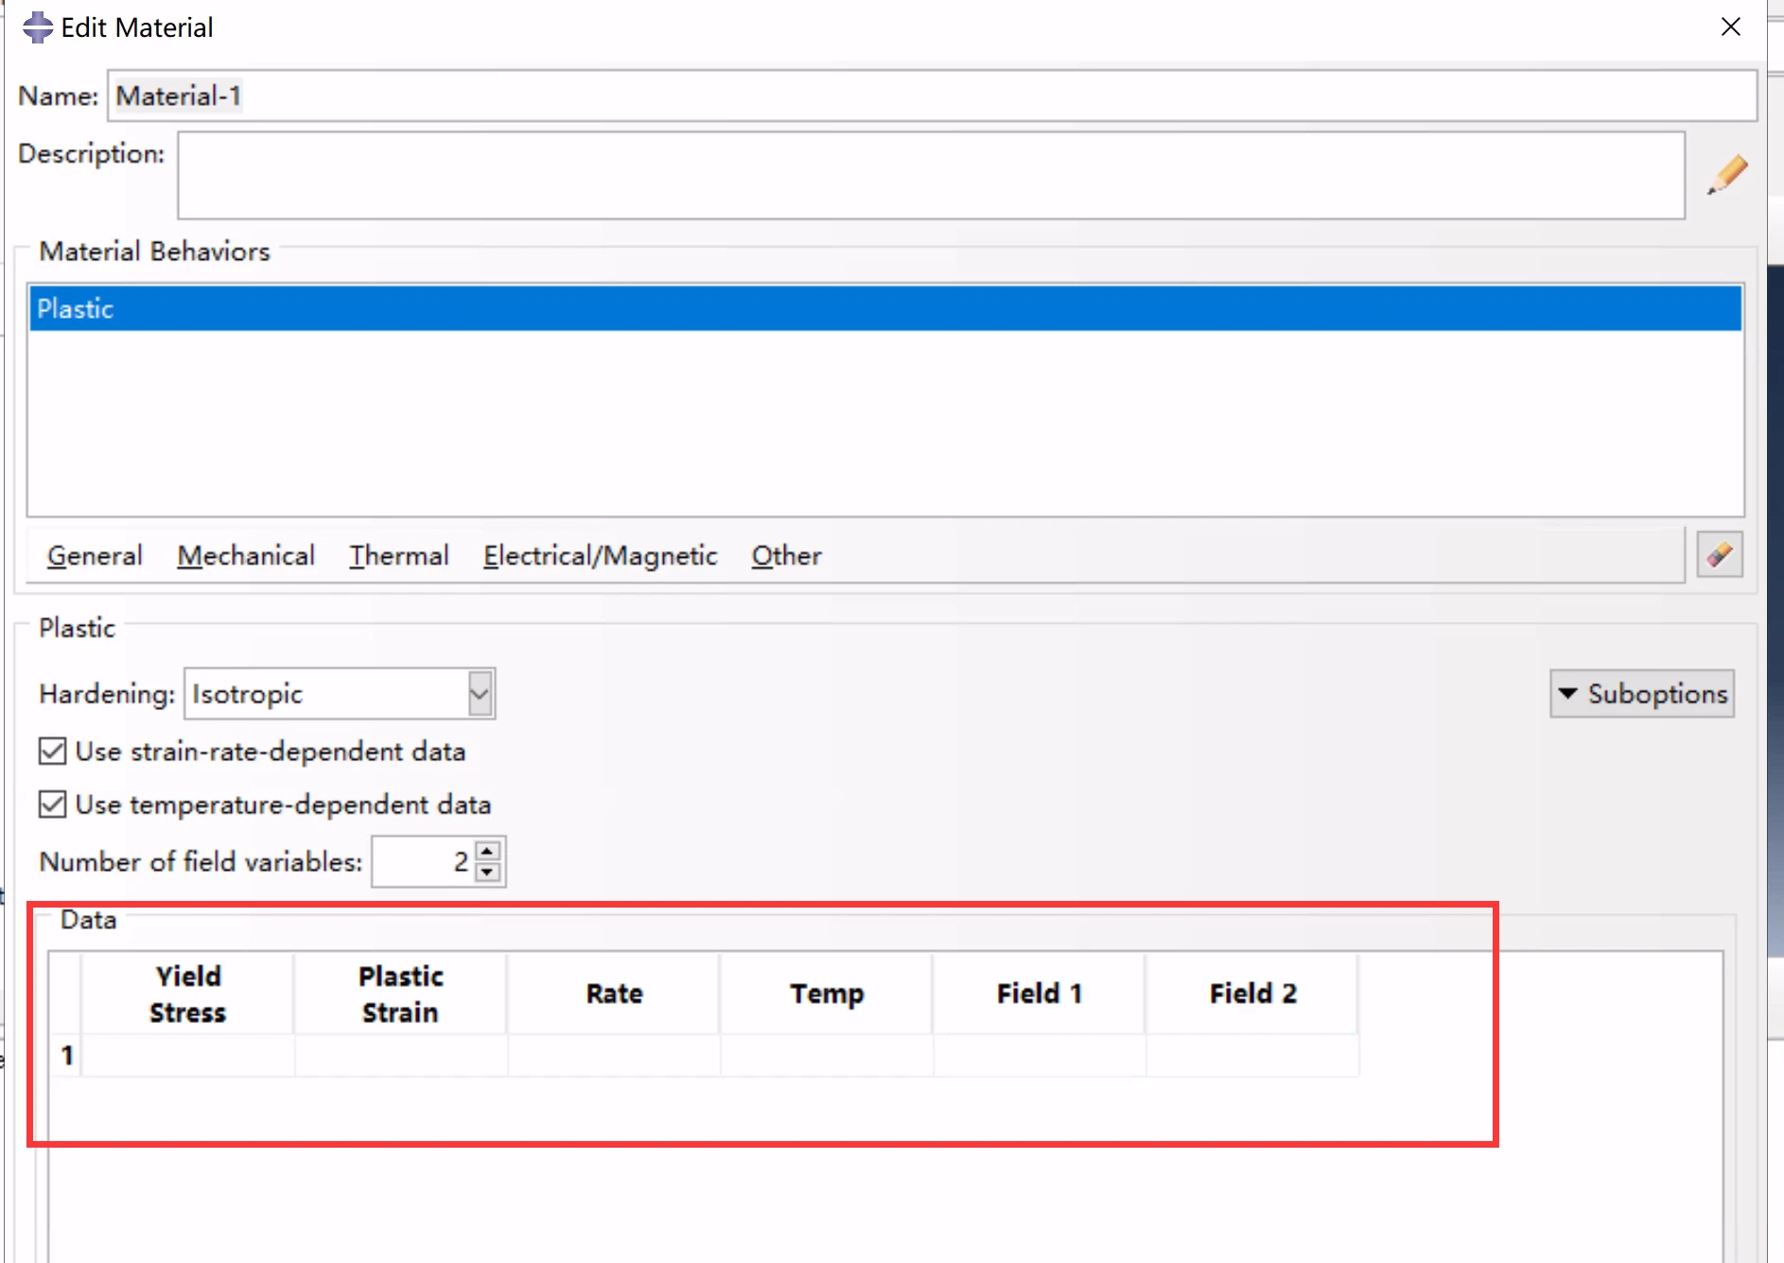Screen dimensions: 1784x1263
Task: Open the Mechanical menu
Action: click(x=246, y=556)
